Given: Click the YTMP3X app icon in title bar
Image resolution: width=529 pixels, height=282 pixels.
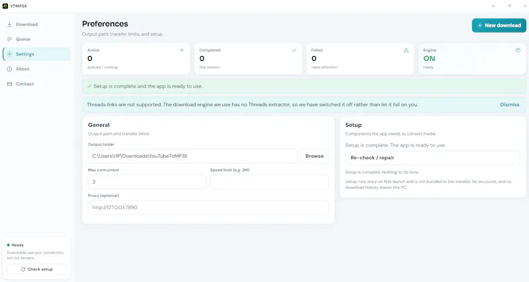Looking at the screenshot, I should tap(5, 6).
